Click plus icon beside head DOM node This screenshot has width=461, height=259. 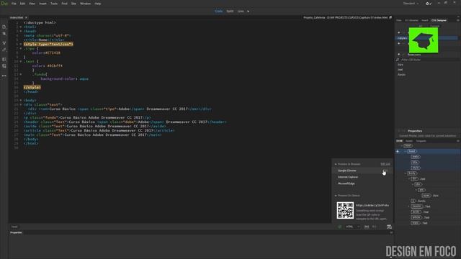[398, 151]
